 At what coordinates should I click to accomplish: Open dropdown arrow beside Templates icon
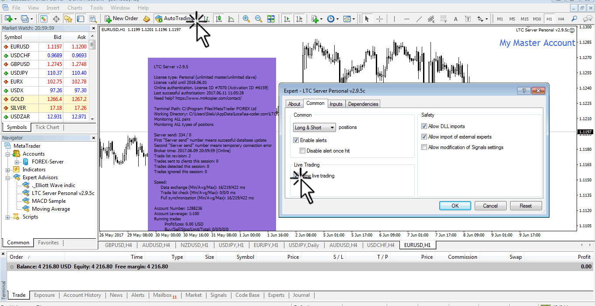pos(353,19)
